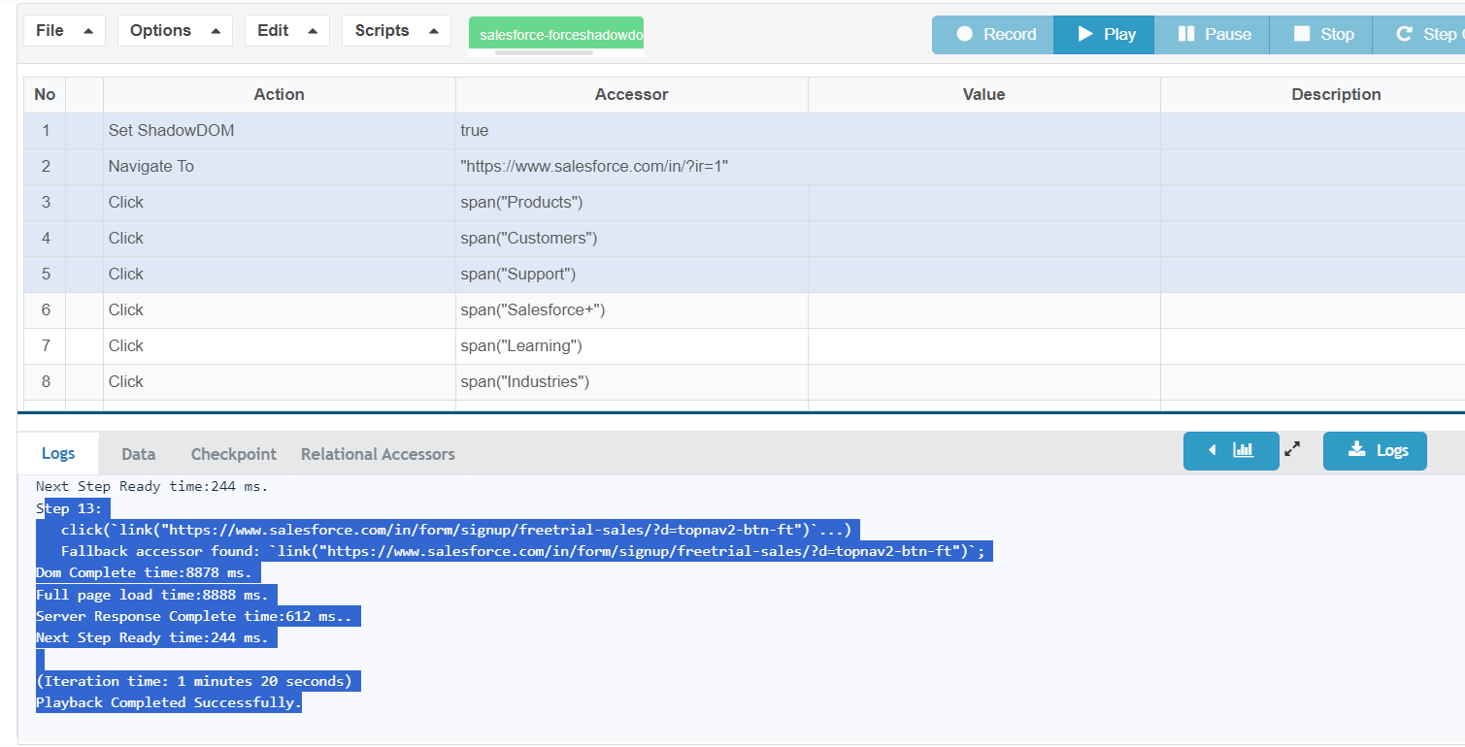Pause the script playback
The width and height of the screenshot is (1465, 747).
coord(1212,35)
